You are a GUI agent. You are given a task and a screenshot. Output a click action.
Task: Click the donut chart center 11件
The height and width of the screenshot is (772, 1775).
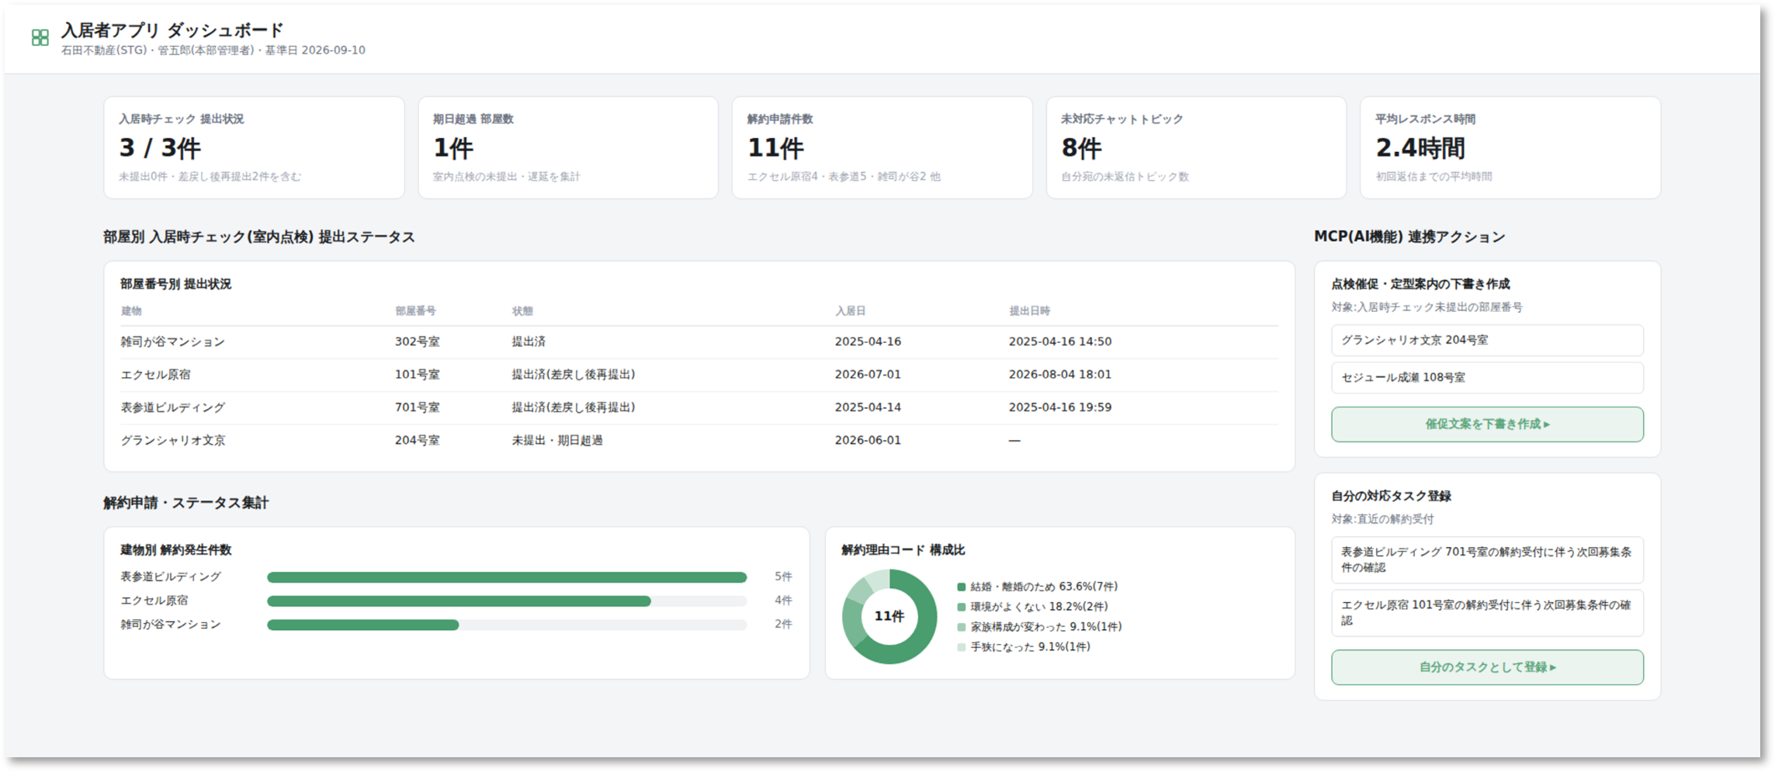tap(889, 616)
